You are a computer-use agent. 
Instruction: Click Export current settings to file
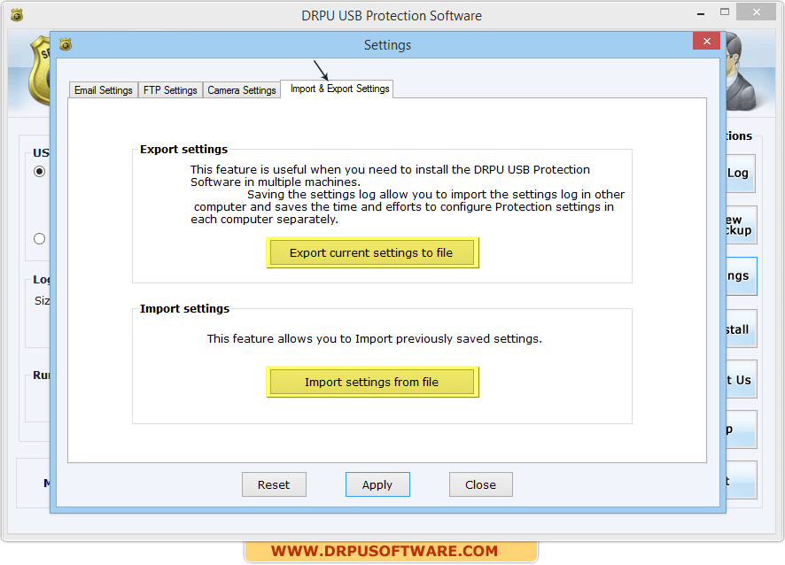click(372, 252)
